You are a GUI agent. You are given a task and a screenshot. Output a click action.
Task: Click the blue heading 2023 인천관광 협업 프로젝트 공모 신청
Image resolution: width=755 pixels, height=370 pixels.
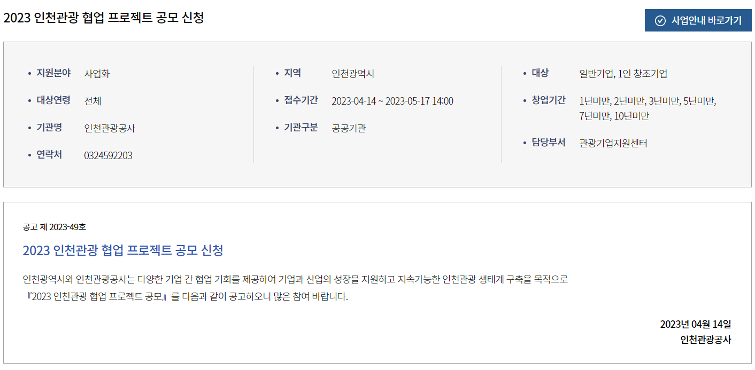pos(123,250)
